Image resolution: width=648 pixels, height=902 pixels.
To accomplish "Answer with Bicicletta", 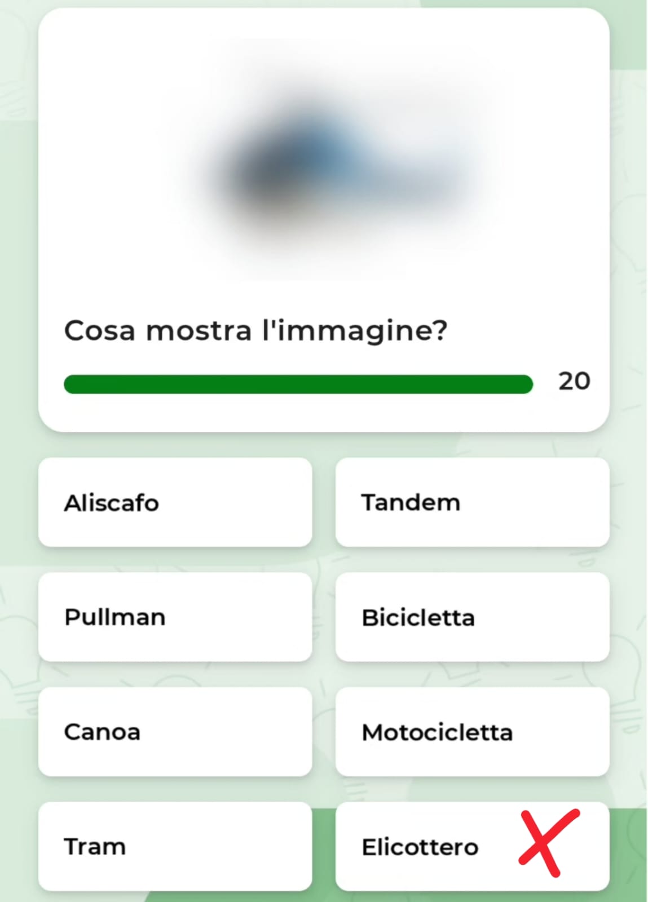I will pos(472,617).
